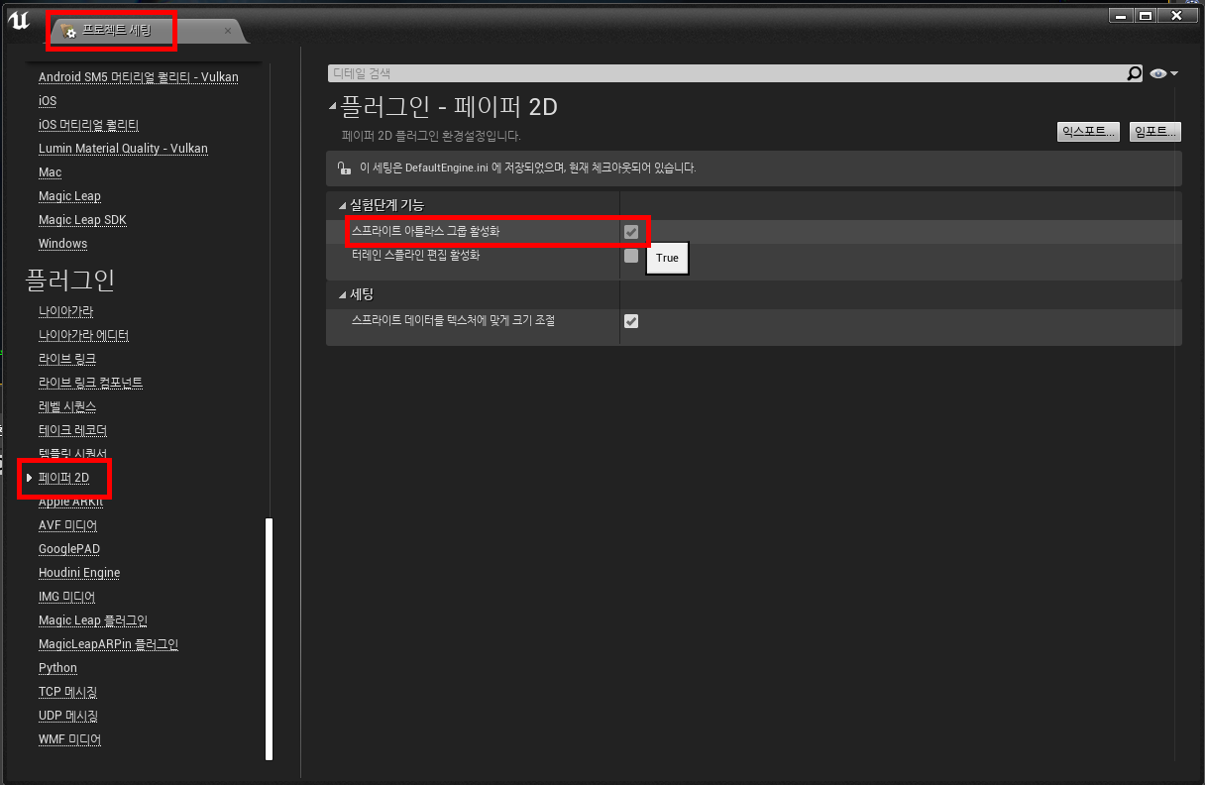
Task: Select UDP 메시징 plugin settings
Action: (68, 716)
